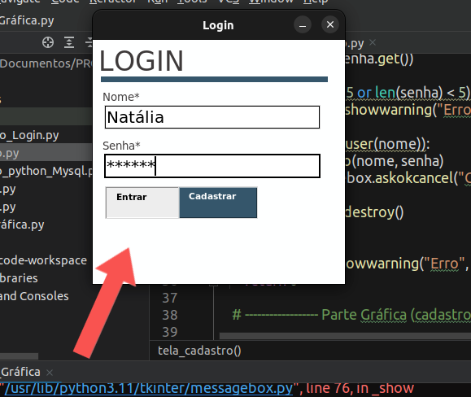Close the Login window
Image resolution: width=471 pixels, height=397 pixels.
click(330, 24)
